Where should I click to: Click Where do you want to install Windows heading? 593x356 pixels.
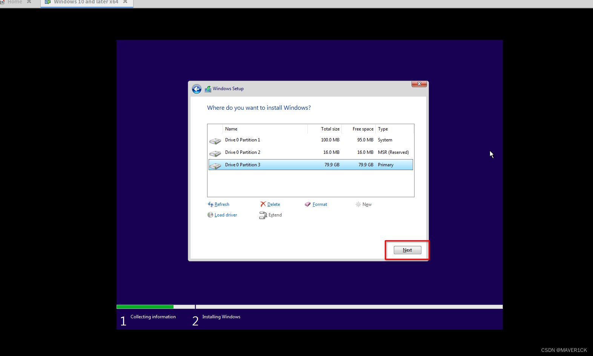pos(259,108)
